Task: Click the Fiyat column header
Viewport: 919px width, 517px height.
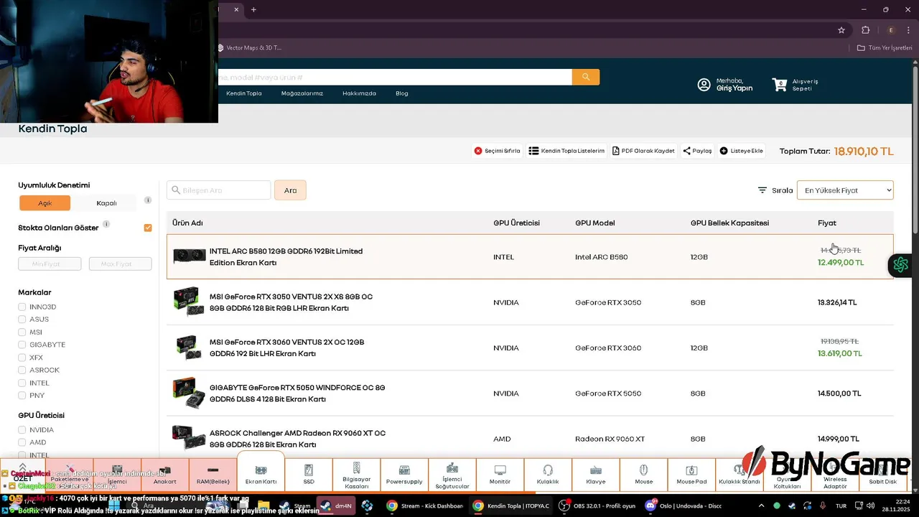Action: (826, 223)
